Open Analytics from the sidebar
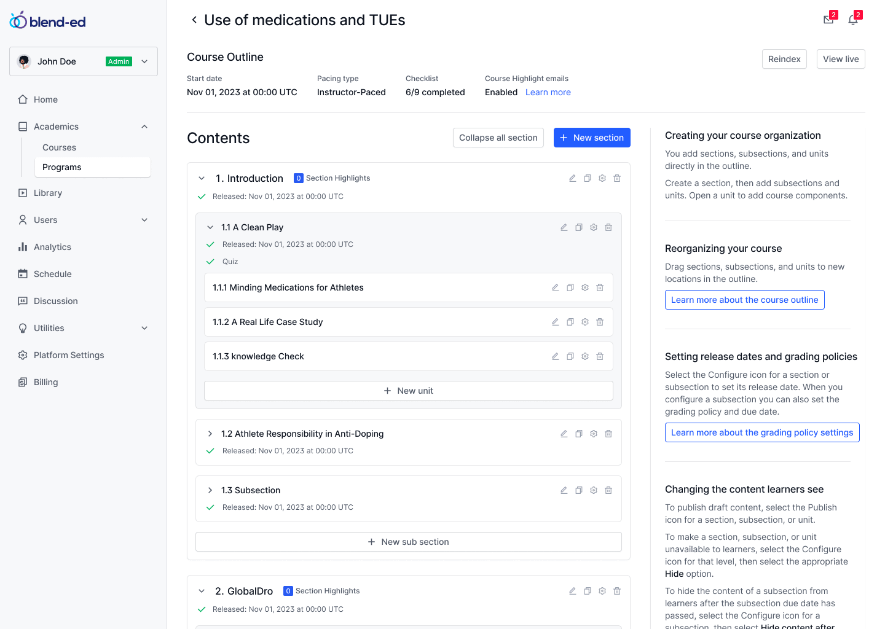Viewport: 885px width, 629px height. (52, 247)
